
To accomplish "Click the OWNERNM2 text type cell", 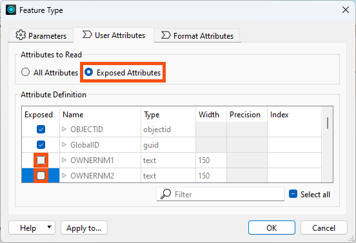I will (168, 175).
